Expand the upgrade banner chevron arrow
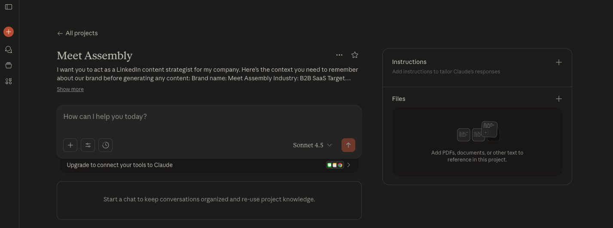613x228 pixels. [x=348, y=165]
